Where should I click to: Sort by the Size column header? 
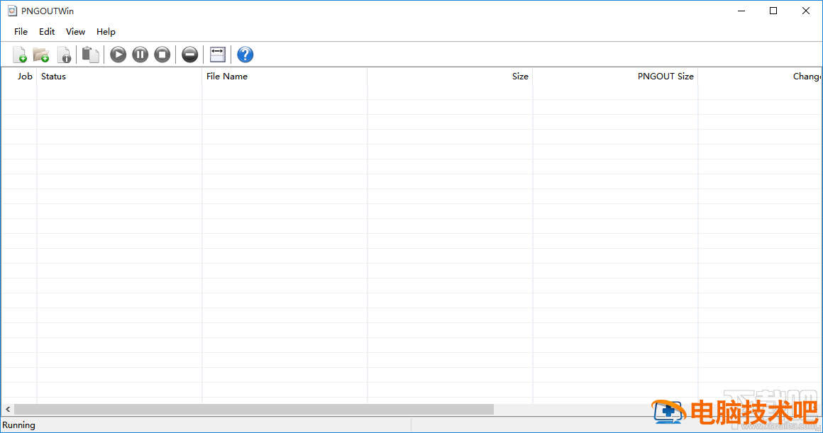pyautogui.click(x=451, y=77)
